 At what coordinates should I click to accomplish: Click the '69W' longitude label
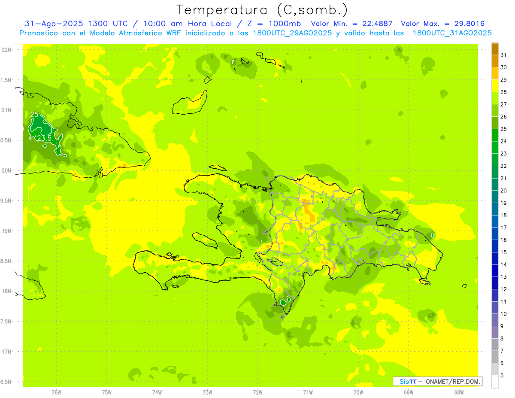click(409, 392)
